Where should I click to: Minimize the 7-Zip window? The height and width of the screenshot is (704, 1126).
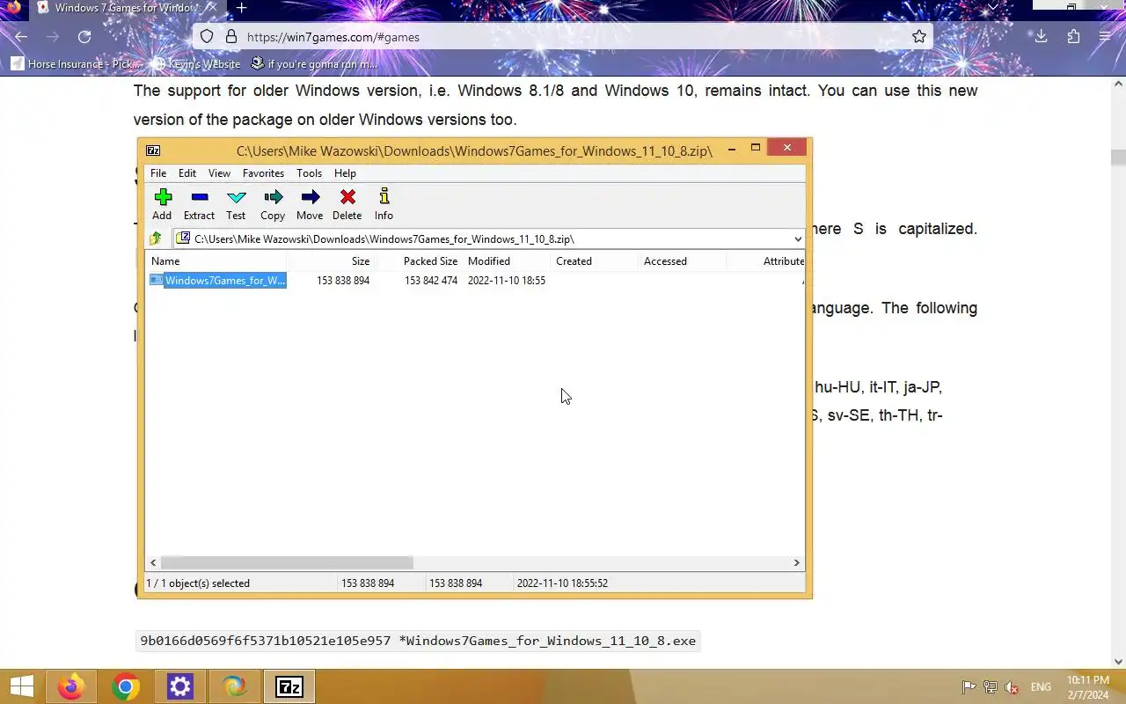coord(732,150)
